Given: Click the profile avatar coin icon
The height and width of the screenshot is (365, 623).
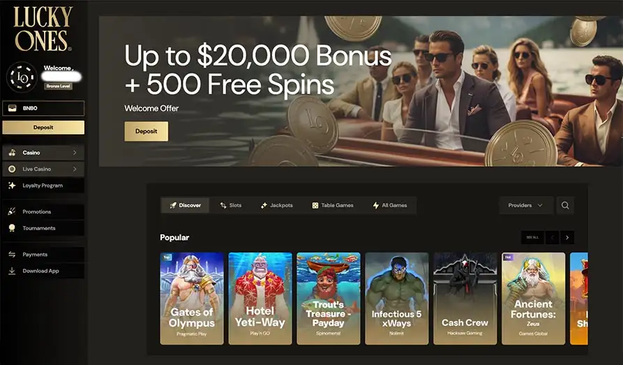Looking at the screenshot, I should 22,77.
